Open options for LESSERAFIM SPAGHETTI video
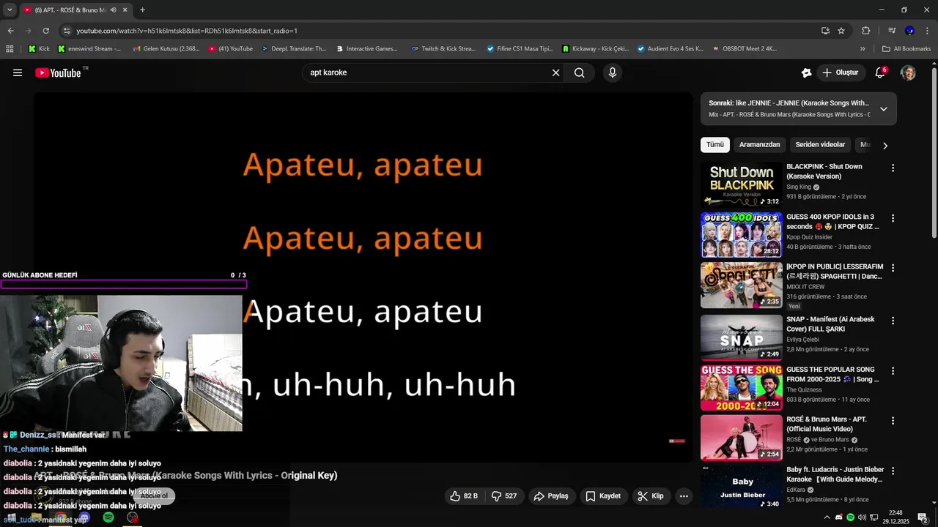 (x=893, y=268)
